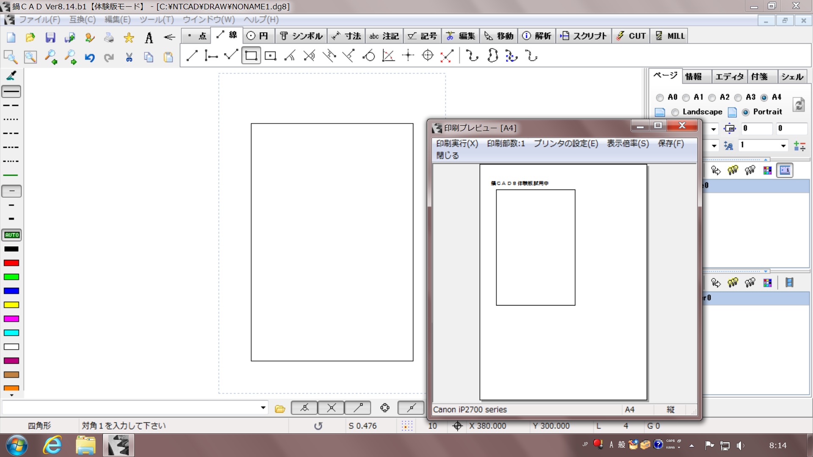Click 保存(F) in print preview
The width and height of the screenshot is (813, 457).
pos(671,143)
